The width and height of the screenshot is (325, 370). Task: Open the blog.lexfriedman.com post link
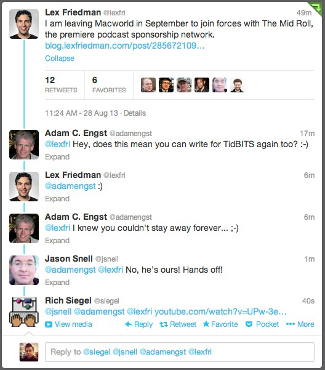click(125, 46)
